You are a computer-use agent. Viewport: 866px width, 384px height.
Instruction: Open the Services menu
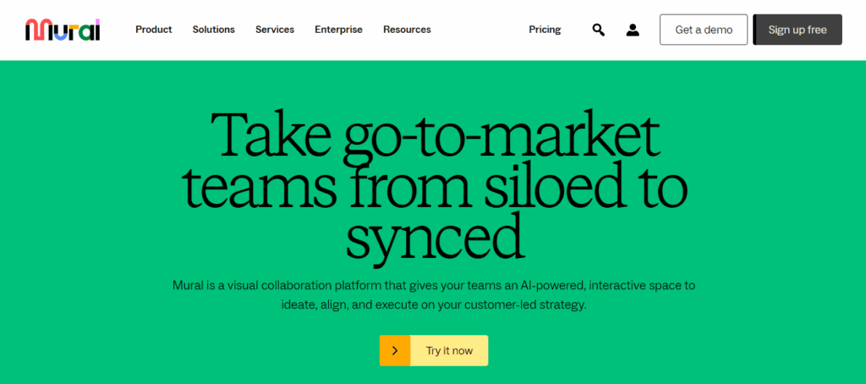coord(275,30)
